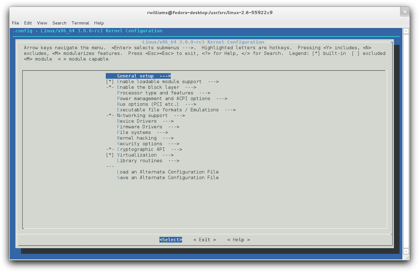Image resolution: width=419 pixels, height=272 pixels.
Task: Click the ---> arrow after File systems
Action: (x=162, y=132)
